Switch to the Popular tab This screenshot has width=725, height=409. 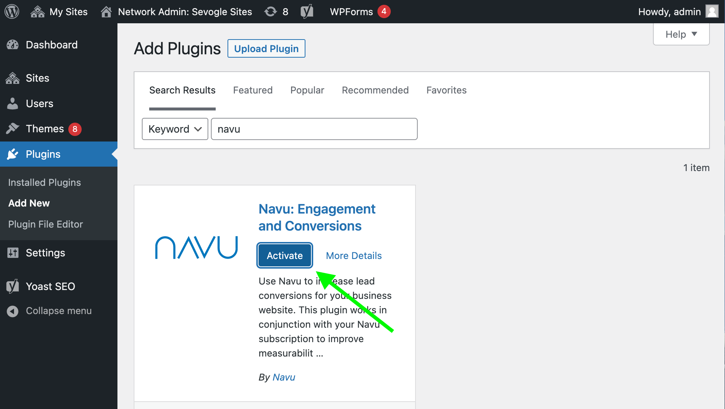(307, 90)
